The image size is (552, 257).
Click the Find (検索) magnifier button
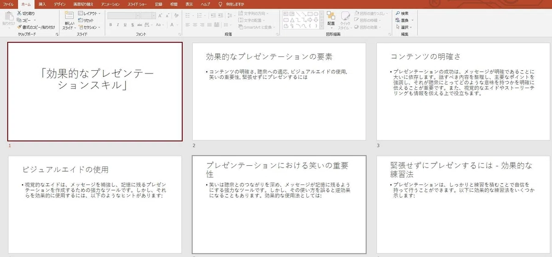pos(402,13)
